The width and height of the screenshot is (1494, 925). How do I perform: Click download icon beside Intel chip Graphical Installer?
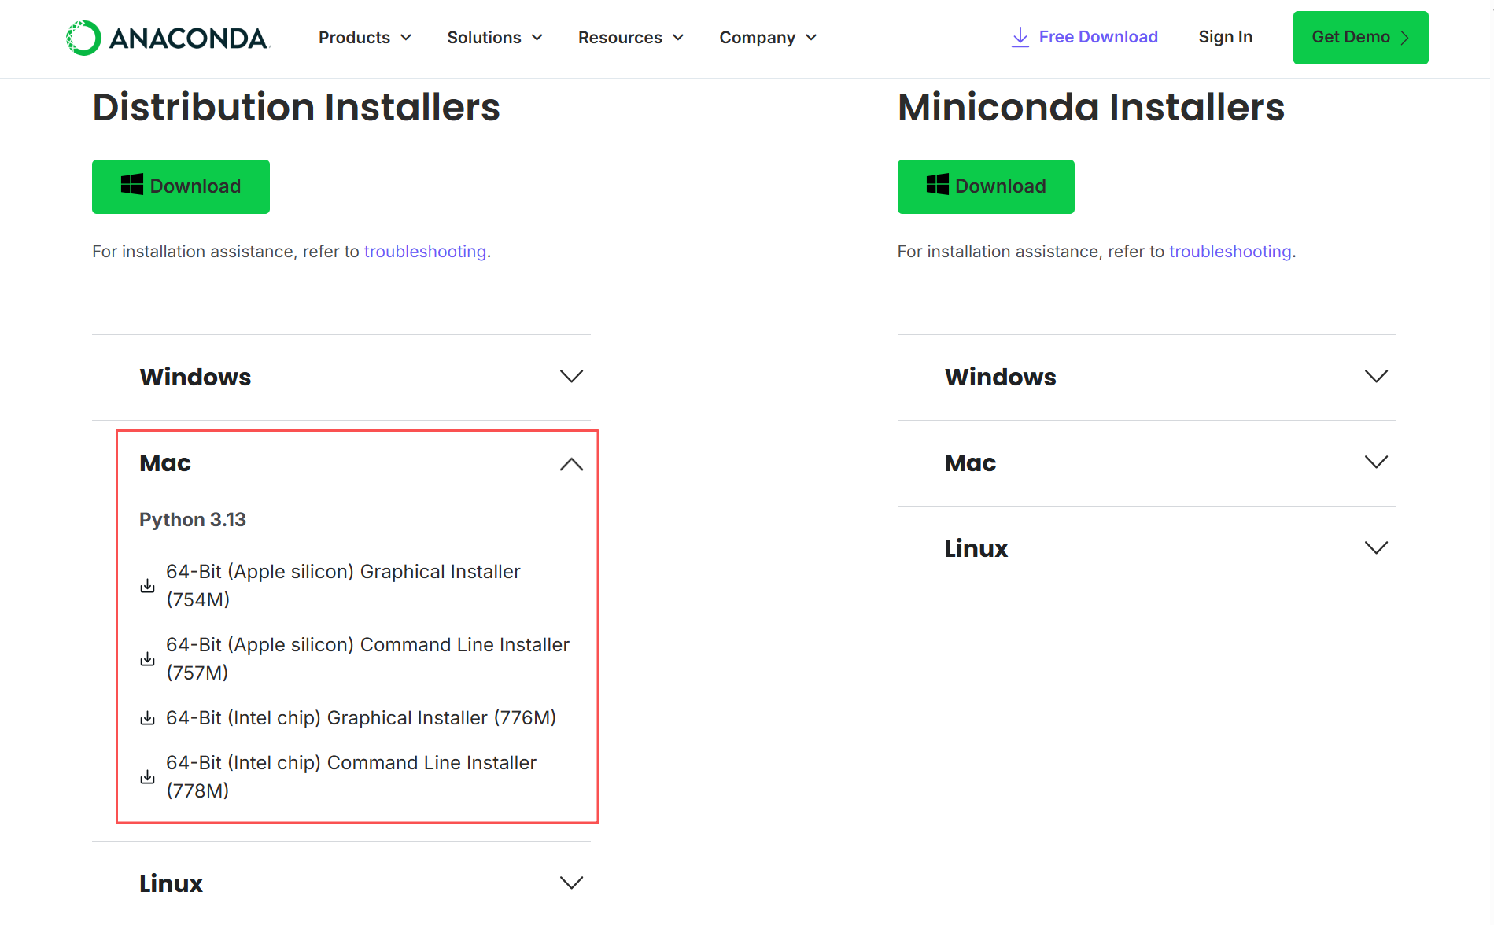click(x=147, y=718)
